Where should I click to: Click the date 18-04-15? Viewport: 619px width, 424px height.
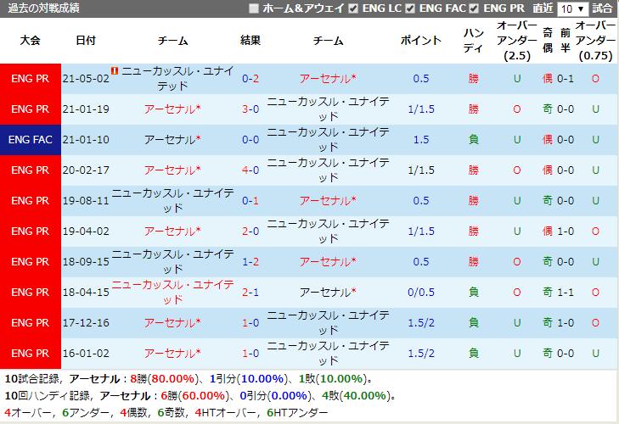pyautogui.click(x=86, y=293)
